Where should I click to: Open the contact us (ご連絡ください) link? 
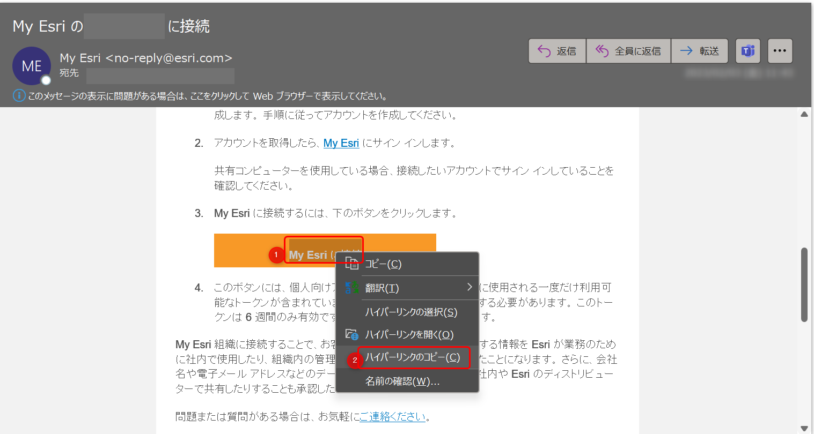pos(393,416)
